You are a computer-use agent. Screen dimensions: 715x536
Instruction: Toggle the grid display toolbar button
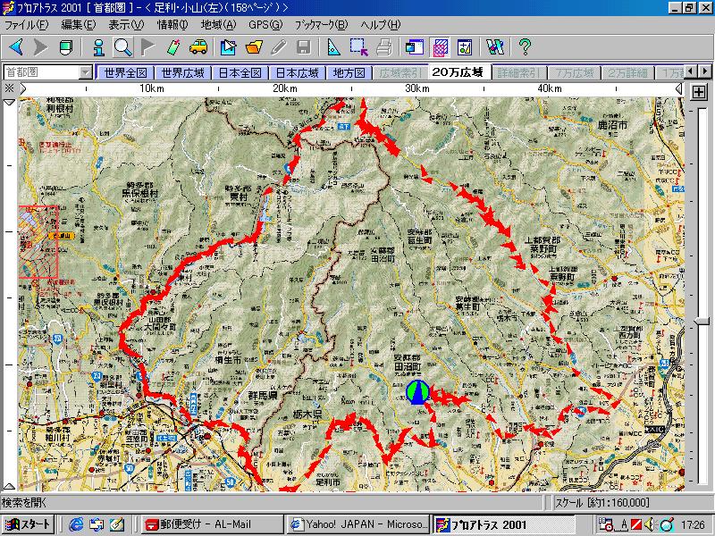coord(441,46)
